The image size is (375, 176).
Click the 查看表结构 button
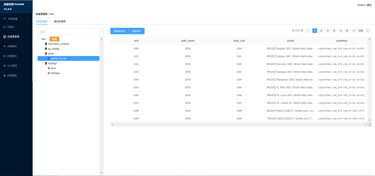tap(119, 31)
